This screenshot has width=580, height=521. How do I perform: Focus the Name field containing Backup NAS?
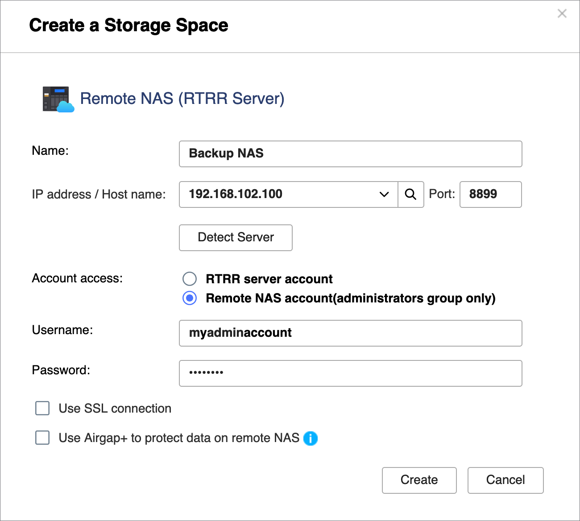[350, 154]
